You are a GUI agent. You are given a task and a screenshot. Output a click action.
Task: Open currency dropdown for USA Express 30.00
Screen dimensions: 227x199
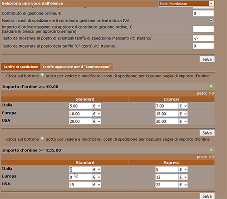pyautogui.click(x=183, y=121)
